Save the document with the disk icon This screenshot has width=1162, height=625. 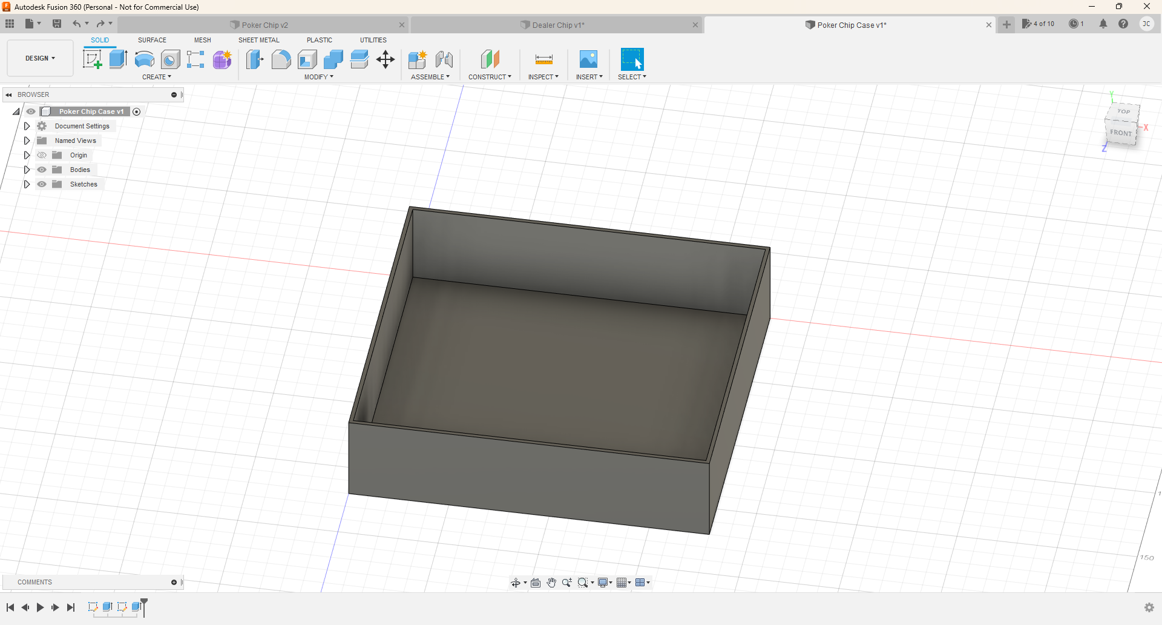tap(57, 24)
